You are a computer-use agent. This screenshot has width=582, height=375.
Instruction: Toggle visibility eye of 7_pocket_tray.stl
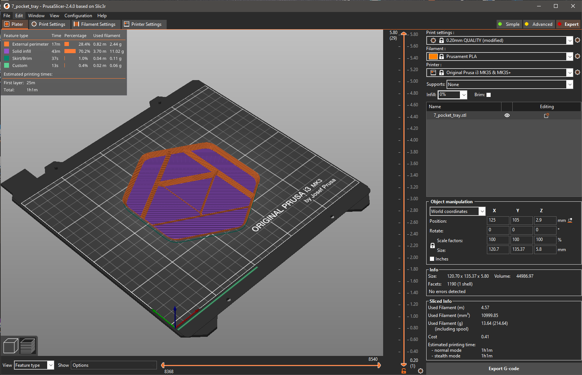(x=507, y=115)
